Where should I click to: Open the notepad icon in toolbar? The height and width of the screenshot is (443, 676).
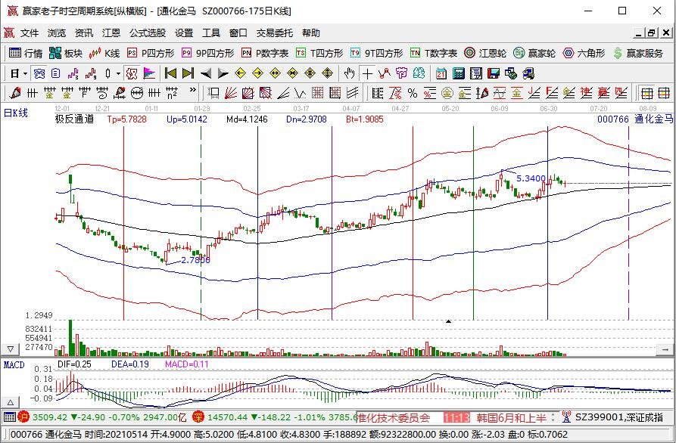[x=476, y=73]
